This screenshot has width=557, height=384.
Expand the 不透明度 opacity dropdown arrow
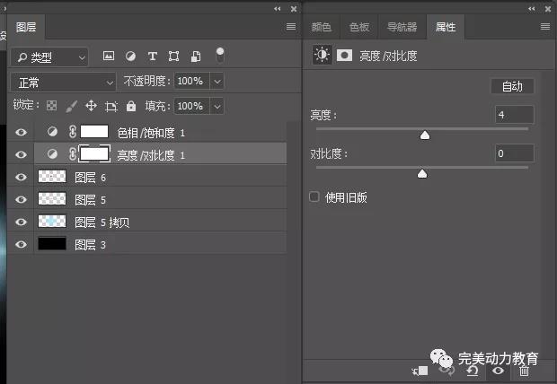pyautogui.click(x=216, y=82)
